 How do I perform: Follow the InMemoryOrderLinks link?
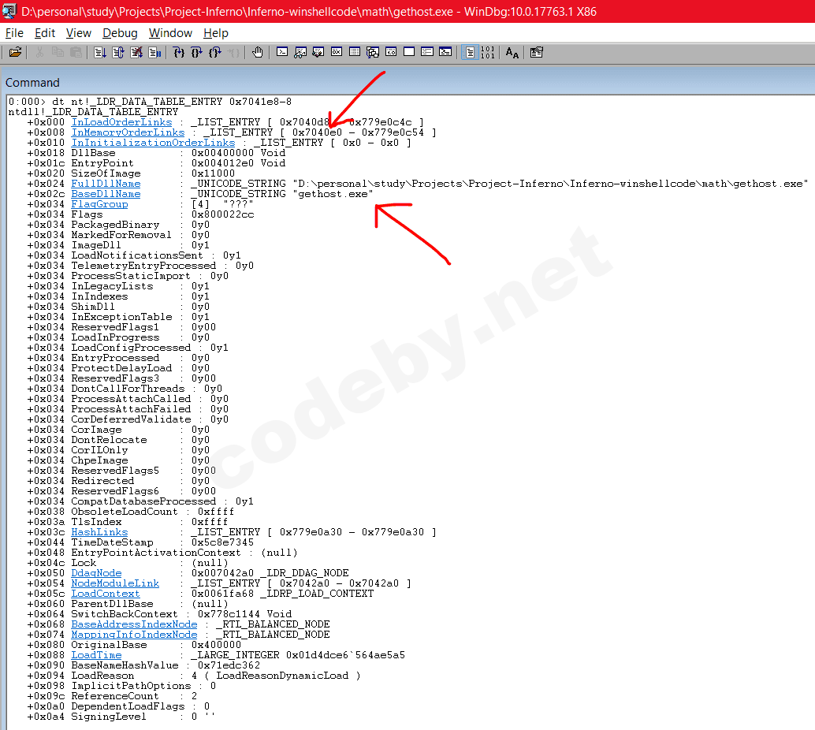(128, 132)
